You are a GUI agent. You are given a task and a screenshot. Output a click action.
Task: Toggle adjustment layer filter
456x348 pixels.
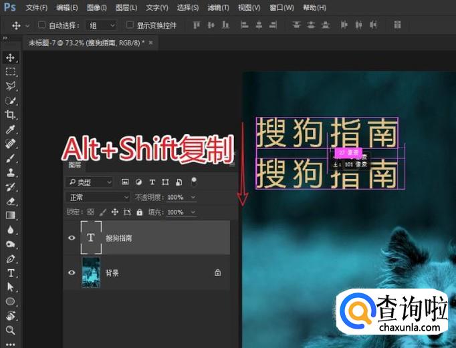coord(138,182)
